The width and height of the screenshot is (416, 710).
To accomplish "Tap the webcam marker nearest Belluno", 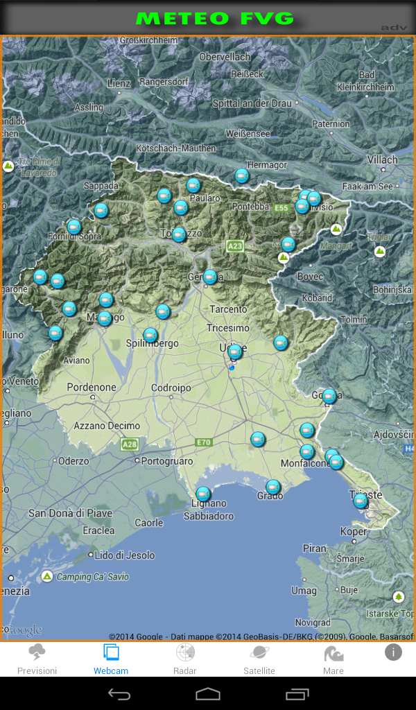I will 55,334.
